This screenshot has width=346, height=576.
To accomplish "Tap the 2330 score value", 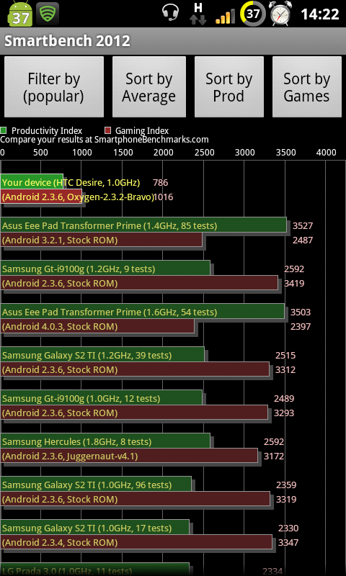I will click(288, 528).
